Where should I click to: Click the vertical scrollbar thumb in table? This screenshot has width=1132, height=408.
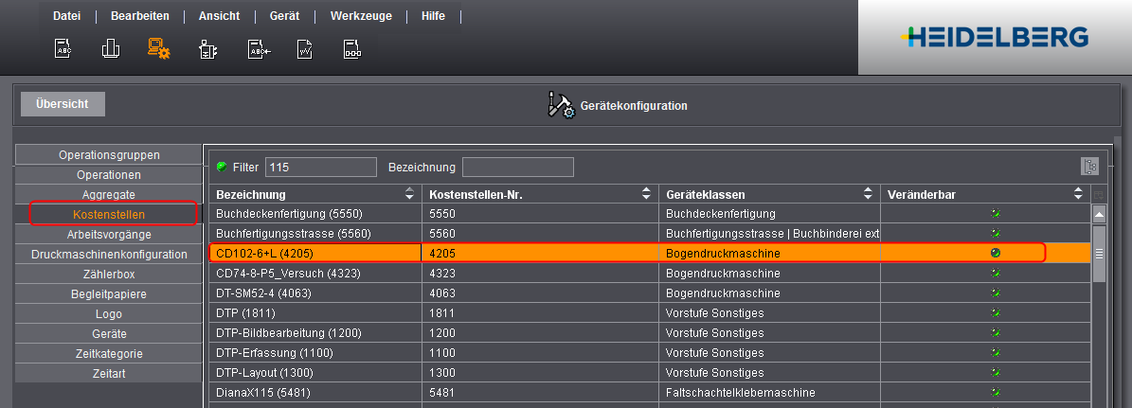coord(1099,254)
